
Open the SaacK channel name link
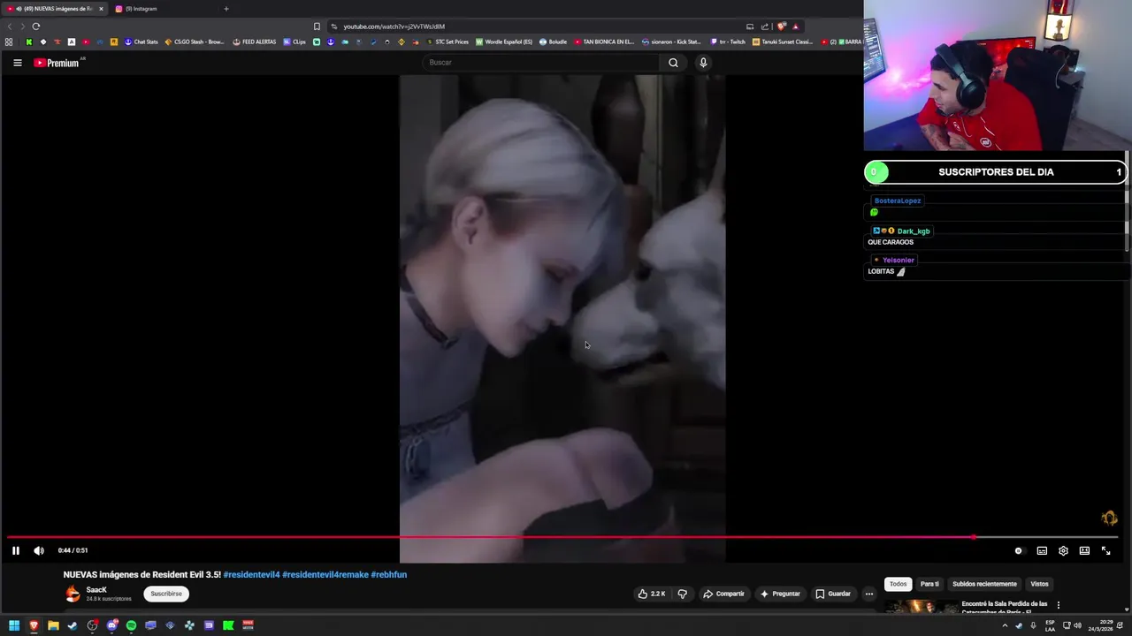point(96,589)
